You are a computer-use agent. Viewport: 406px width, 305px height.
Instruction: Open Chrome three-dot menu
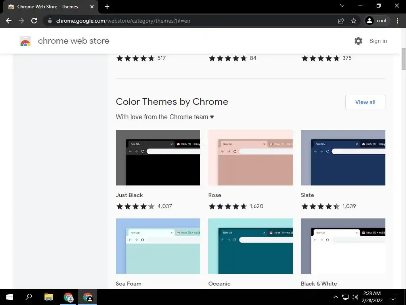pyautogui.click(x=397, y=21)
